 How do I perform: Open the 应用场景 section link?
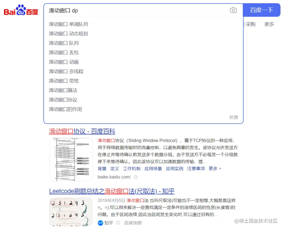tap(153, 169)
